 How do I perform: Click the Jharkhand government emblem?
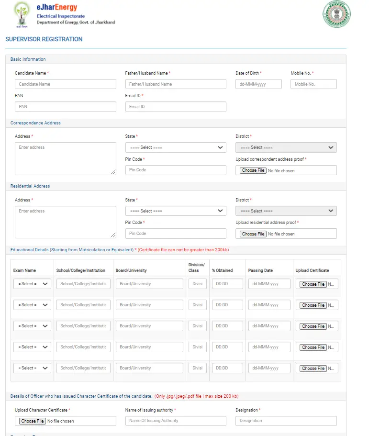(x=336, y=14)
